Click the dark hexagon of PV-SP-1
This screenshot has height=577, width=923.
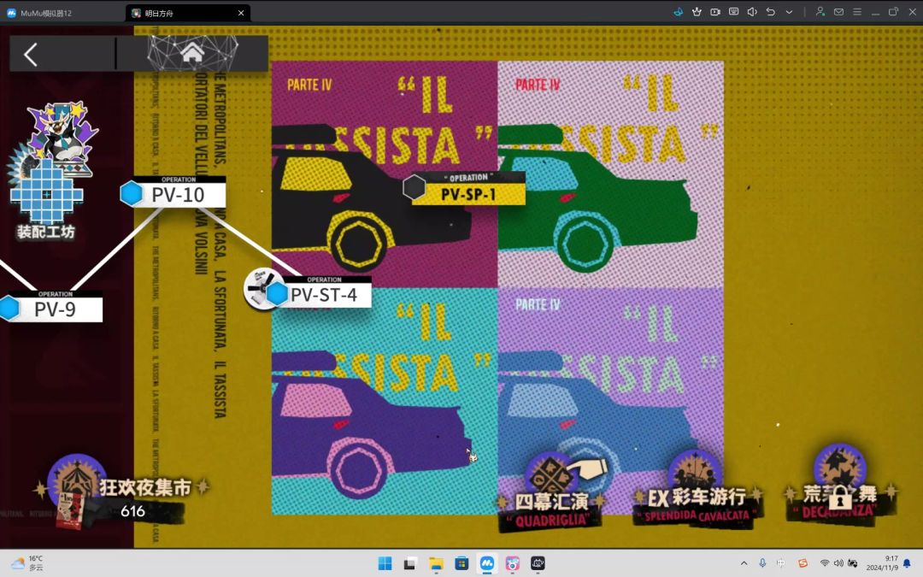pyautogui.click(x=414, y=187)
